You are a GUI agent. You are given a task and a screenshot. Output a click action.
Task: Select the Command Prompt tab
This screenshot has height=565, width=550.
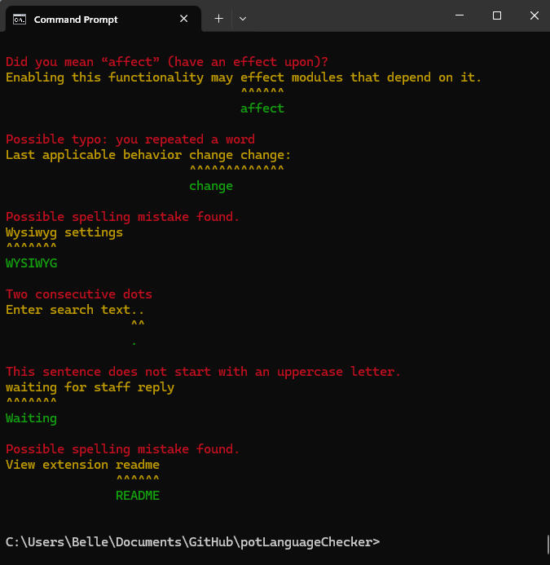point(103,19)
